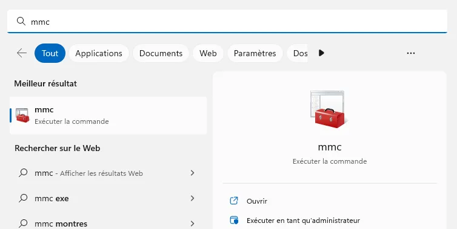The height and width of the screenshot is (229, 457).
Task: Click the search field containing mmc
Action: pos(227,21)
